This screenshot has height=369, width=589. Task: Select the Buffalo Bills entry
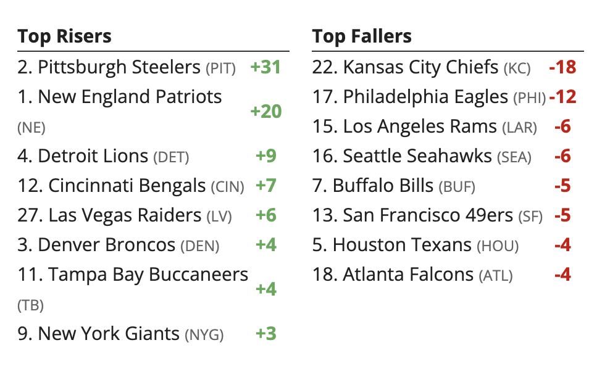point(383,186)
